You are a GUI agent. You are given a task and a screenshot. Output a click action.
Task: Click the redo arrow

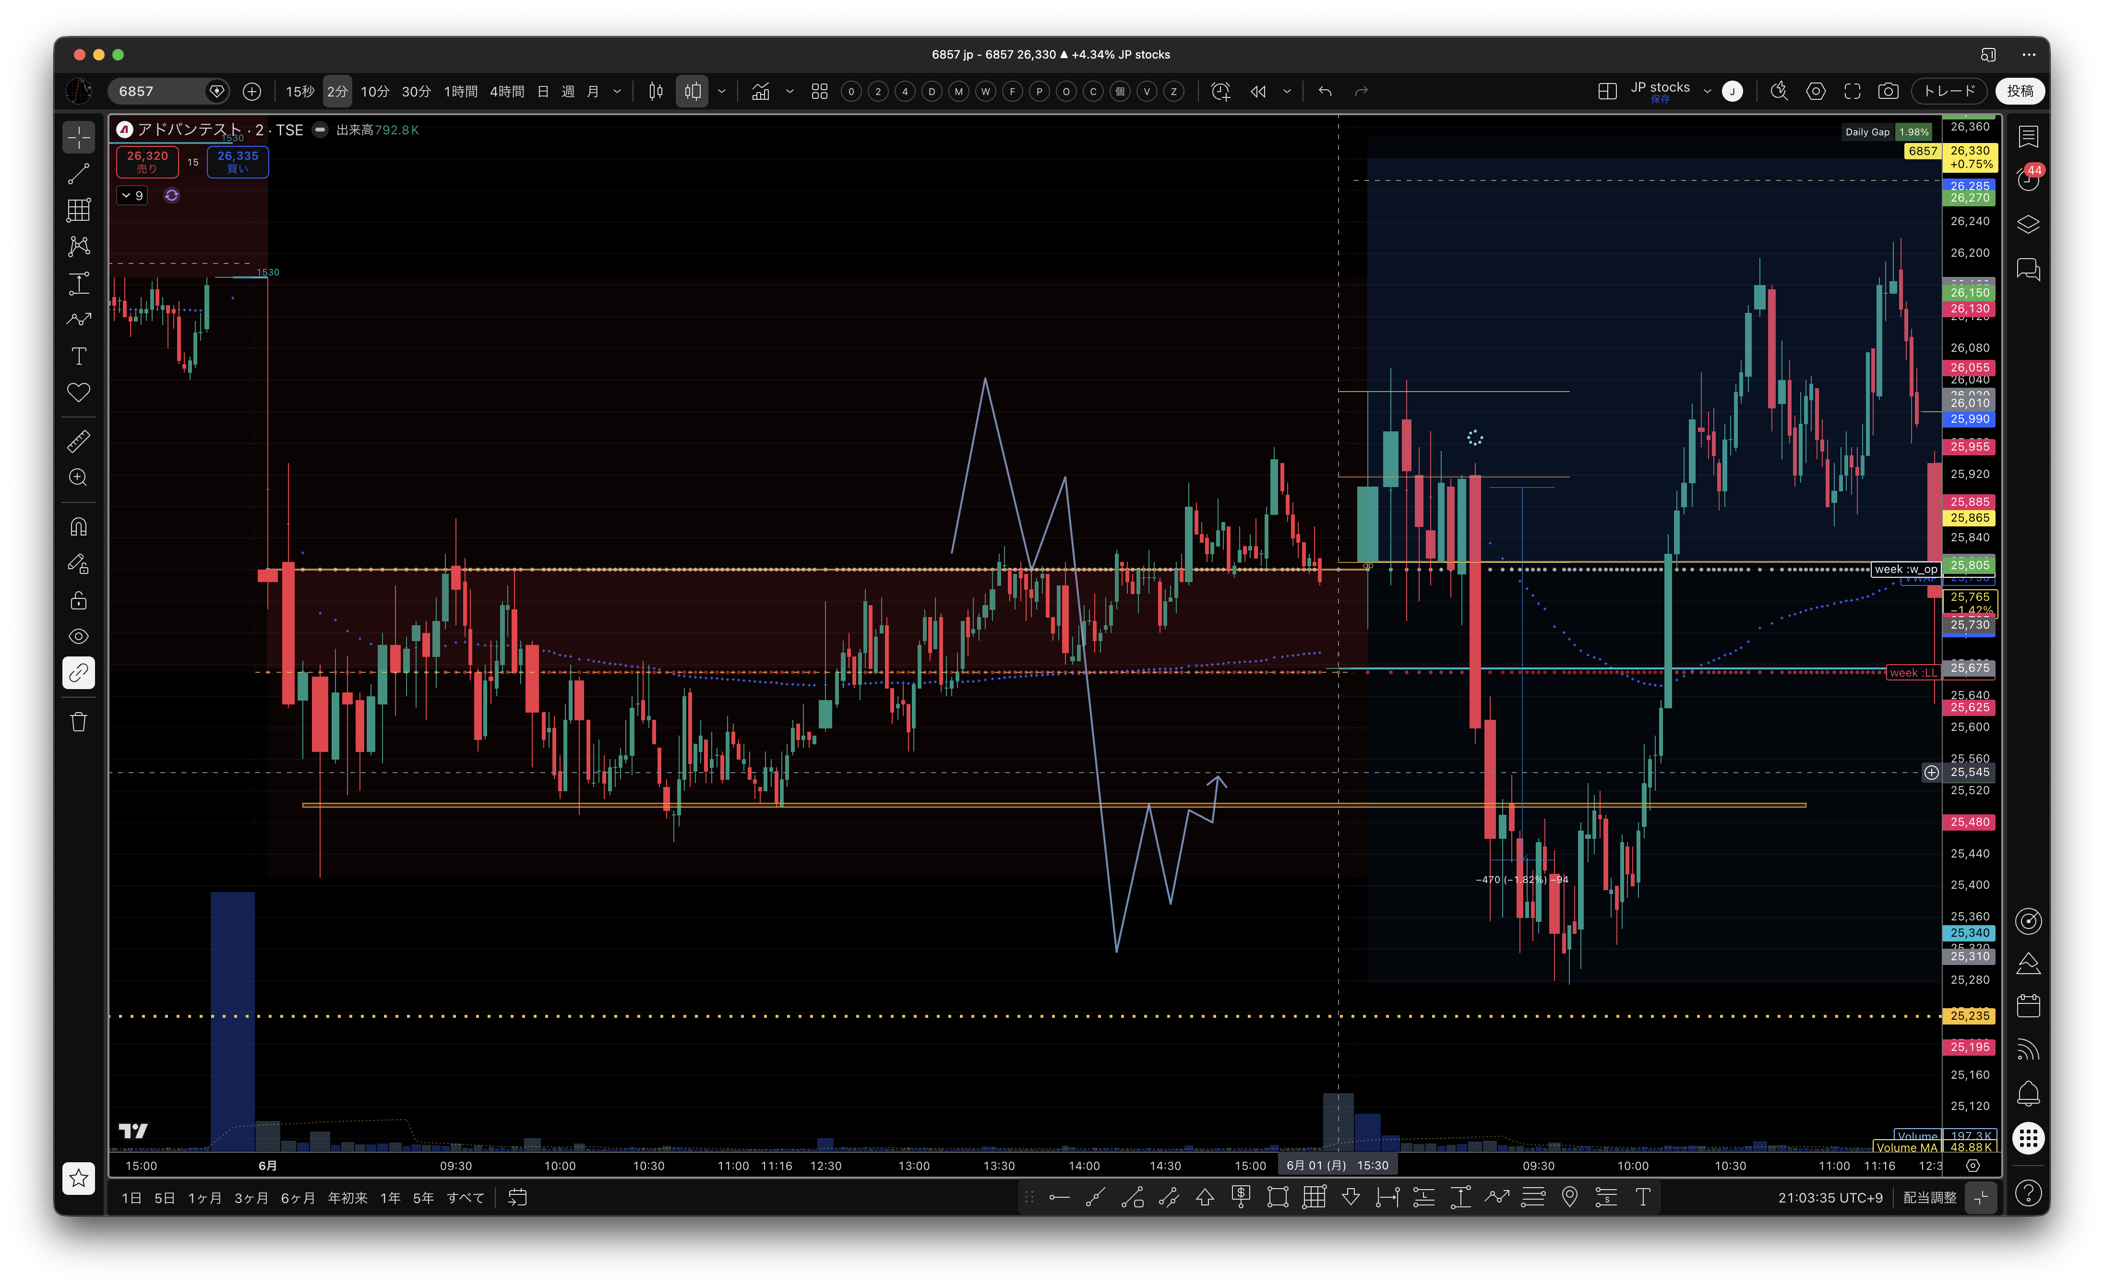pos(1362,91)
